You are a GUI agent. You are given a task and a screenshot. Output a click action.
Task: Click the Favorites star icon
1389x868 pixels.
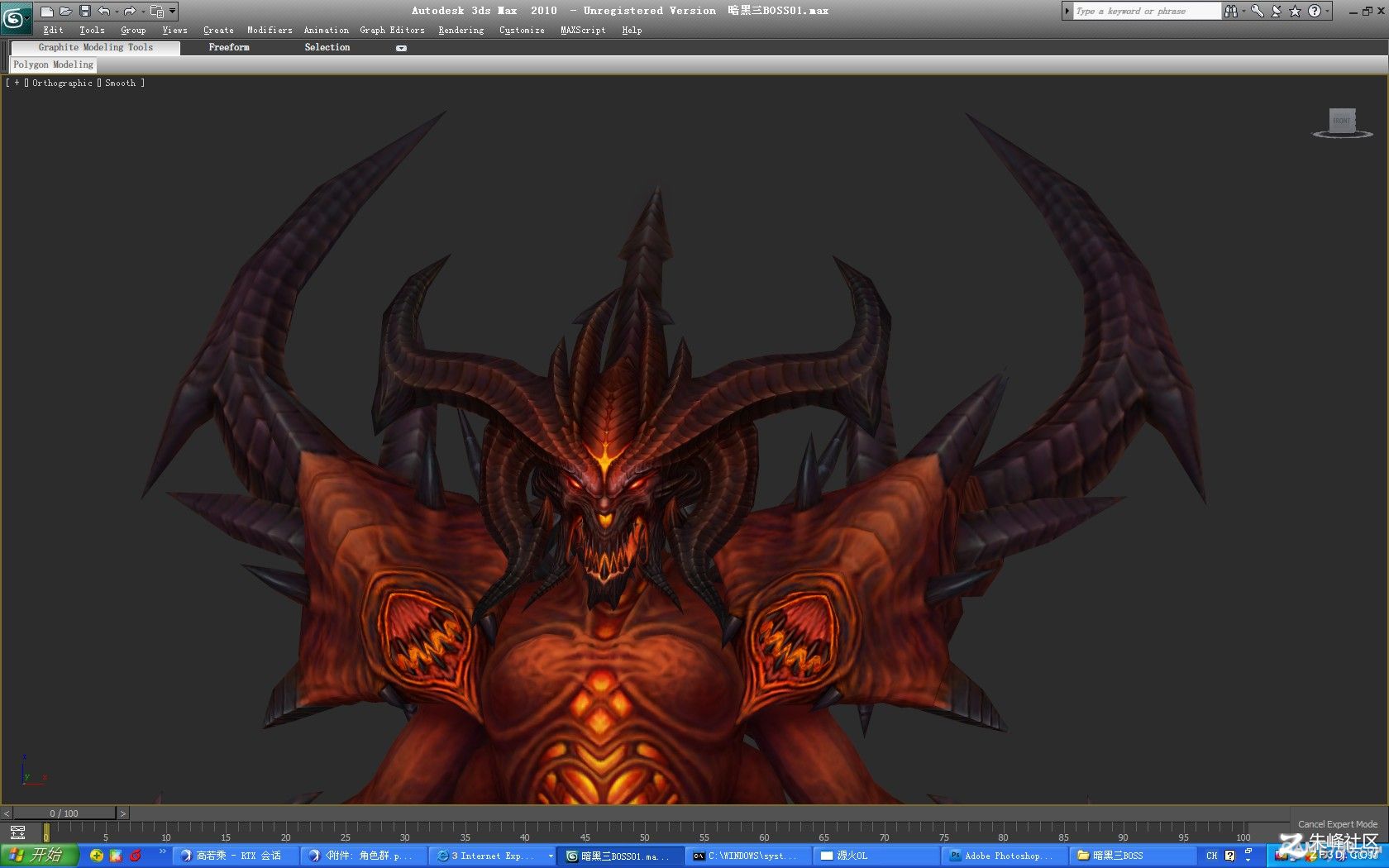coord(1295,11)
